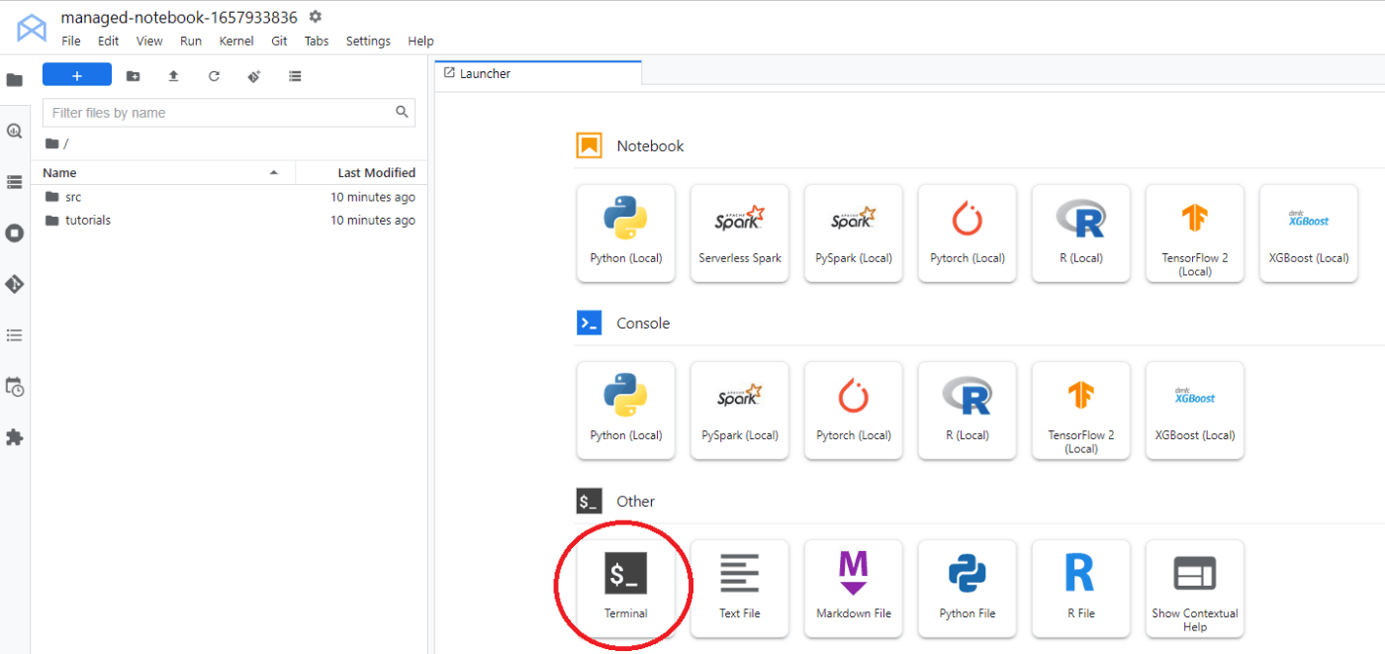Click the managed-notebook-1657933836 title
Image resolution: width=1385 pixels, height=654 pixels.
(179, 17)
